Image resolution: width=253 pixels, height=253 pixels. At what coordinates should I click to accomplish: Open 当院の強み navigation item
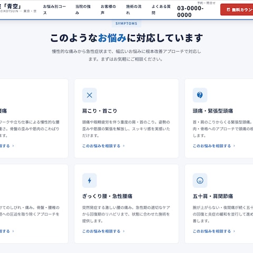tap(83, 9)
